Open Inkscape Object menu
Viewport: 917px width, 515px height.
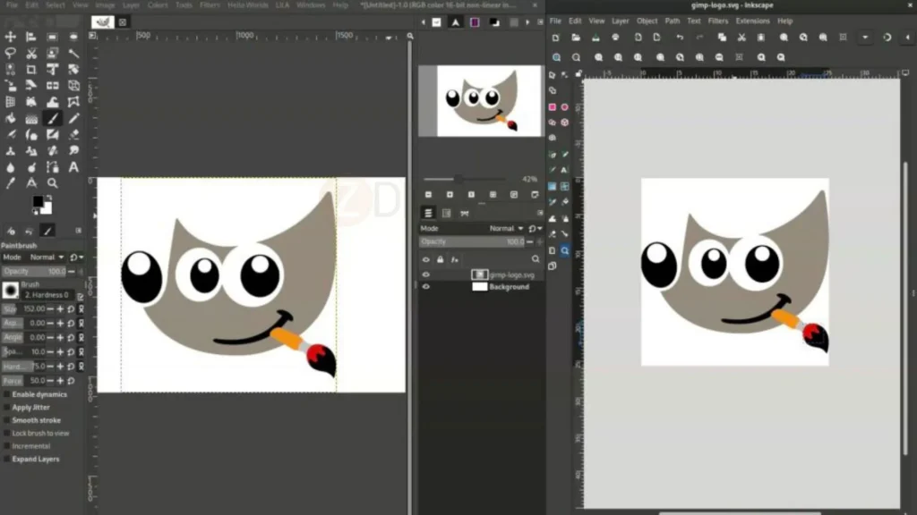click(x=647, y=21)
